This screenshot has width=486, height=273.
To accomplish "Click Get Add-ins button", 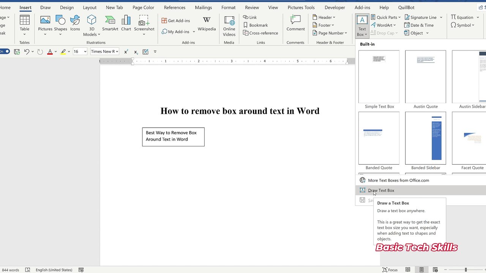I will pos(176,21).
